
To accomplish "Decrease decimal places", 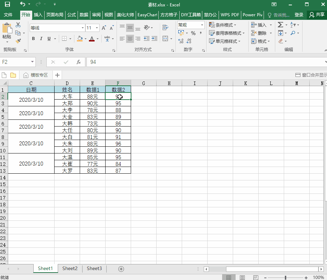I will (189, 41).
